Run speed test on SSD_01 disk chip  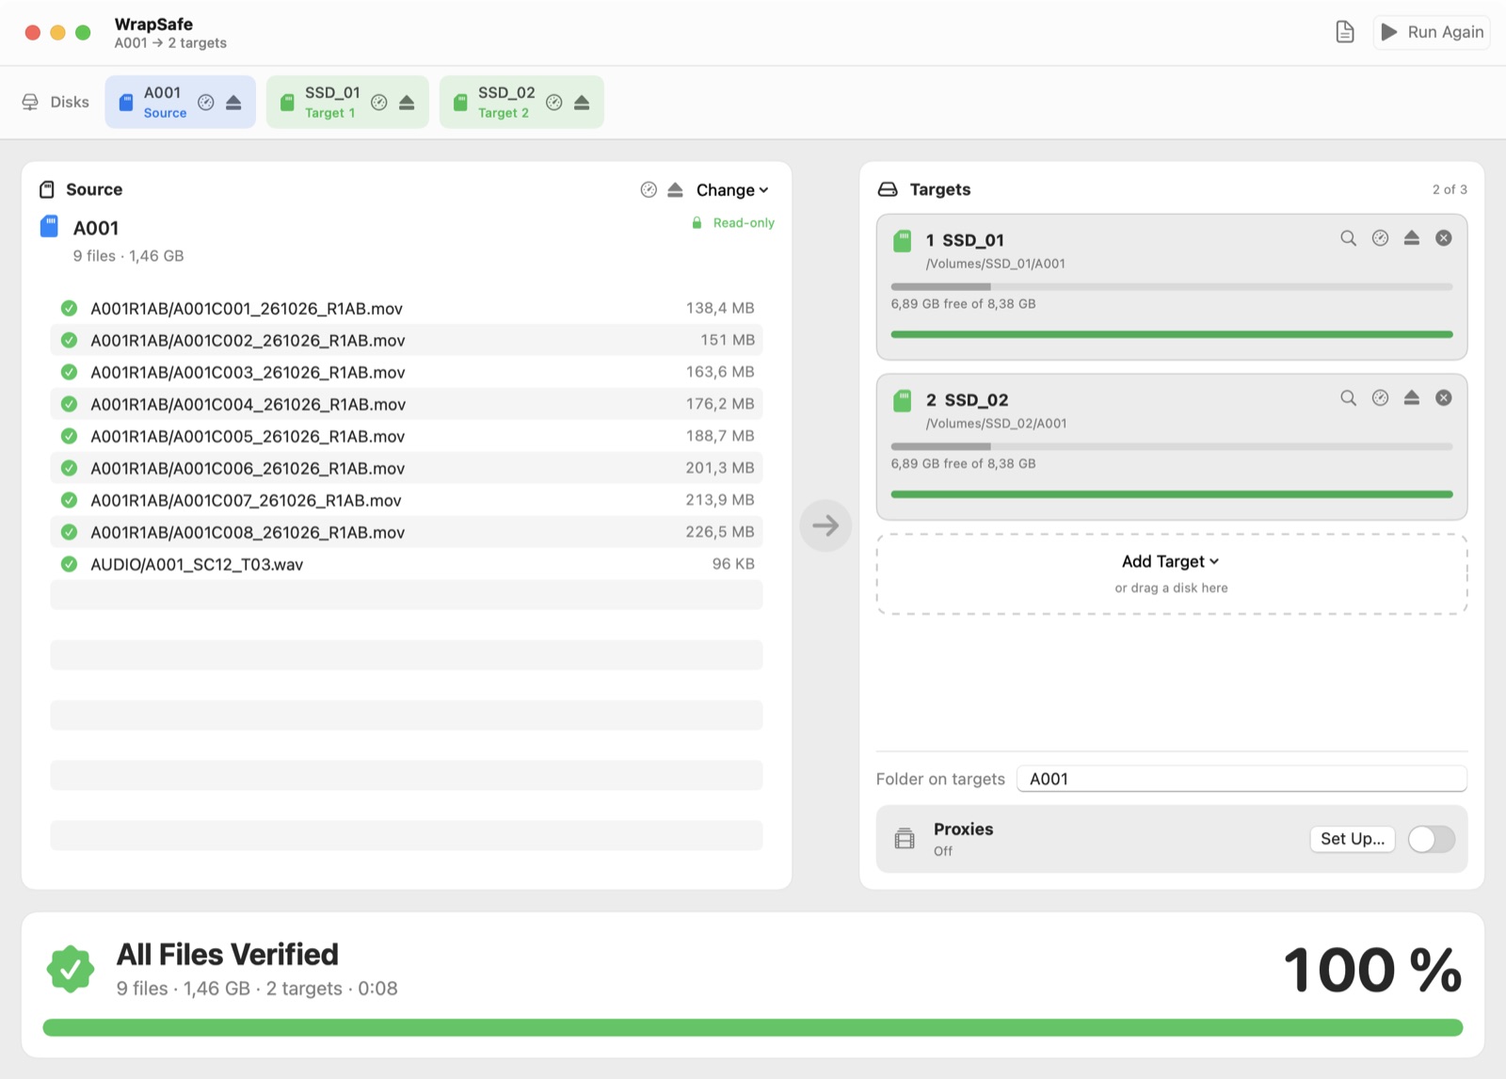tap(379, 103)
